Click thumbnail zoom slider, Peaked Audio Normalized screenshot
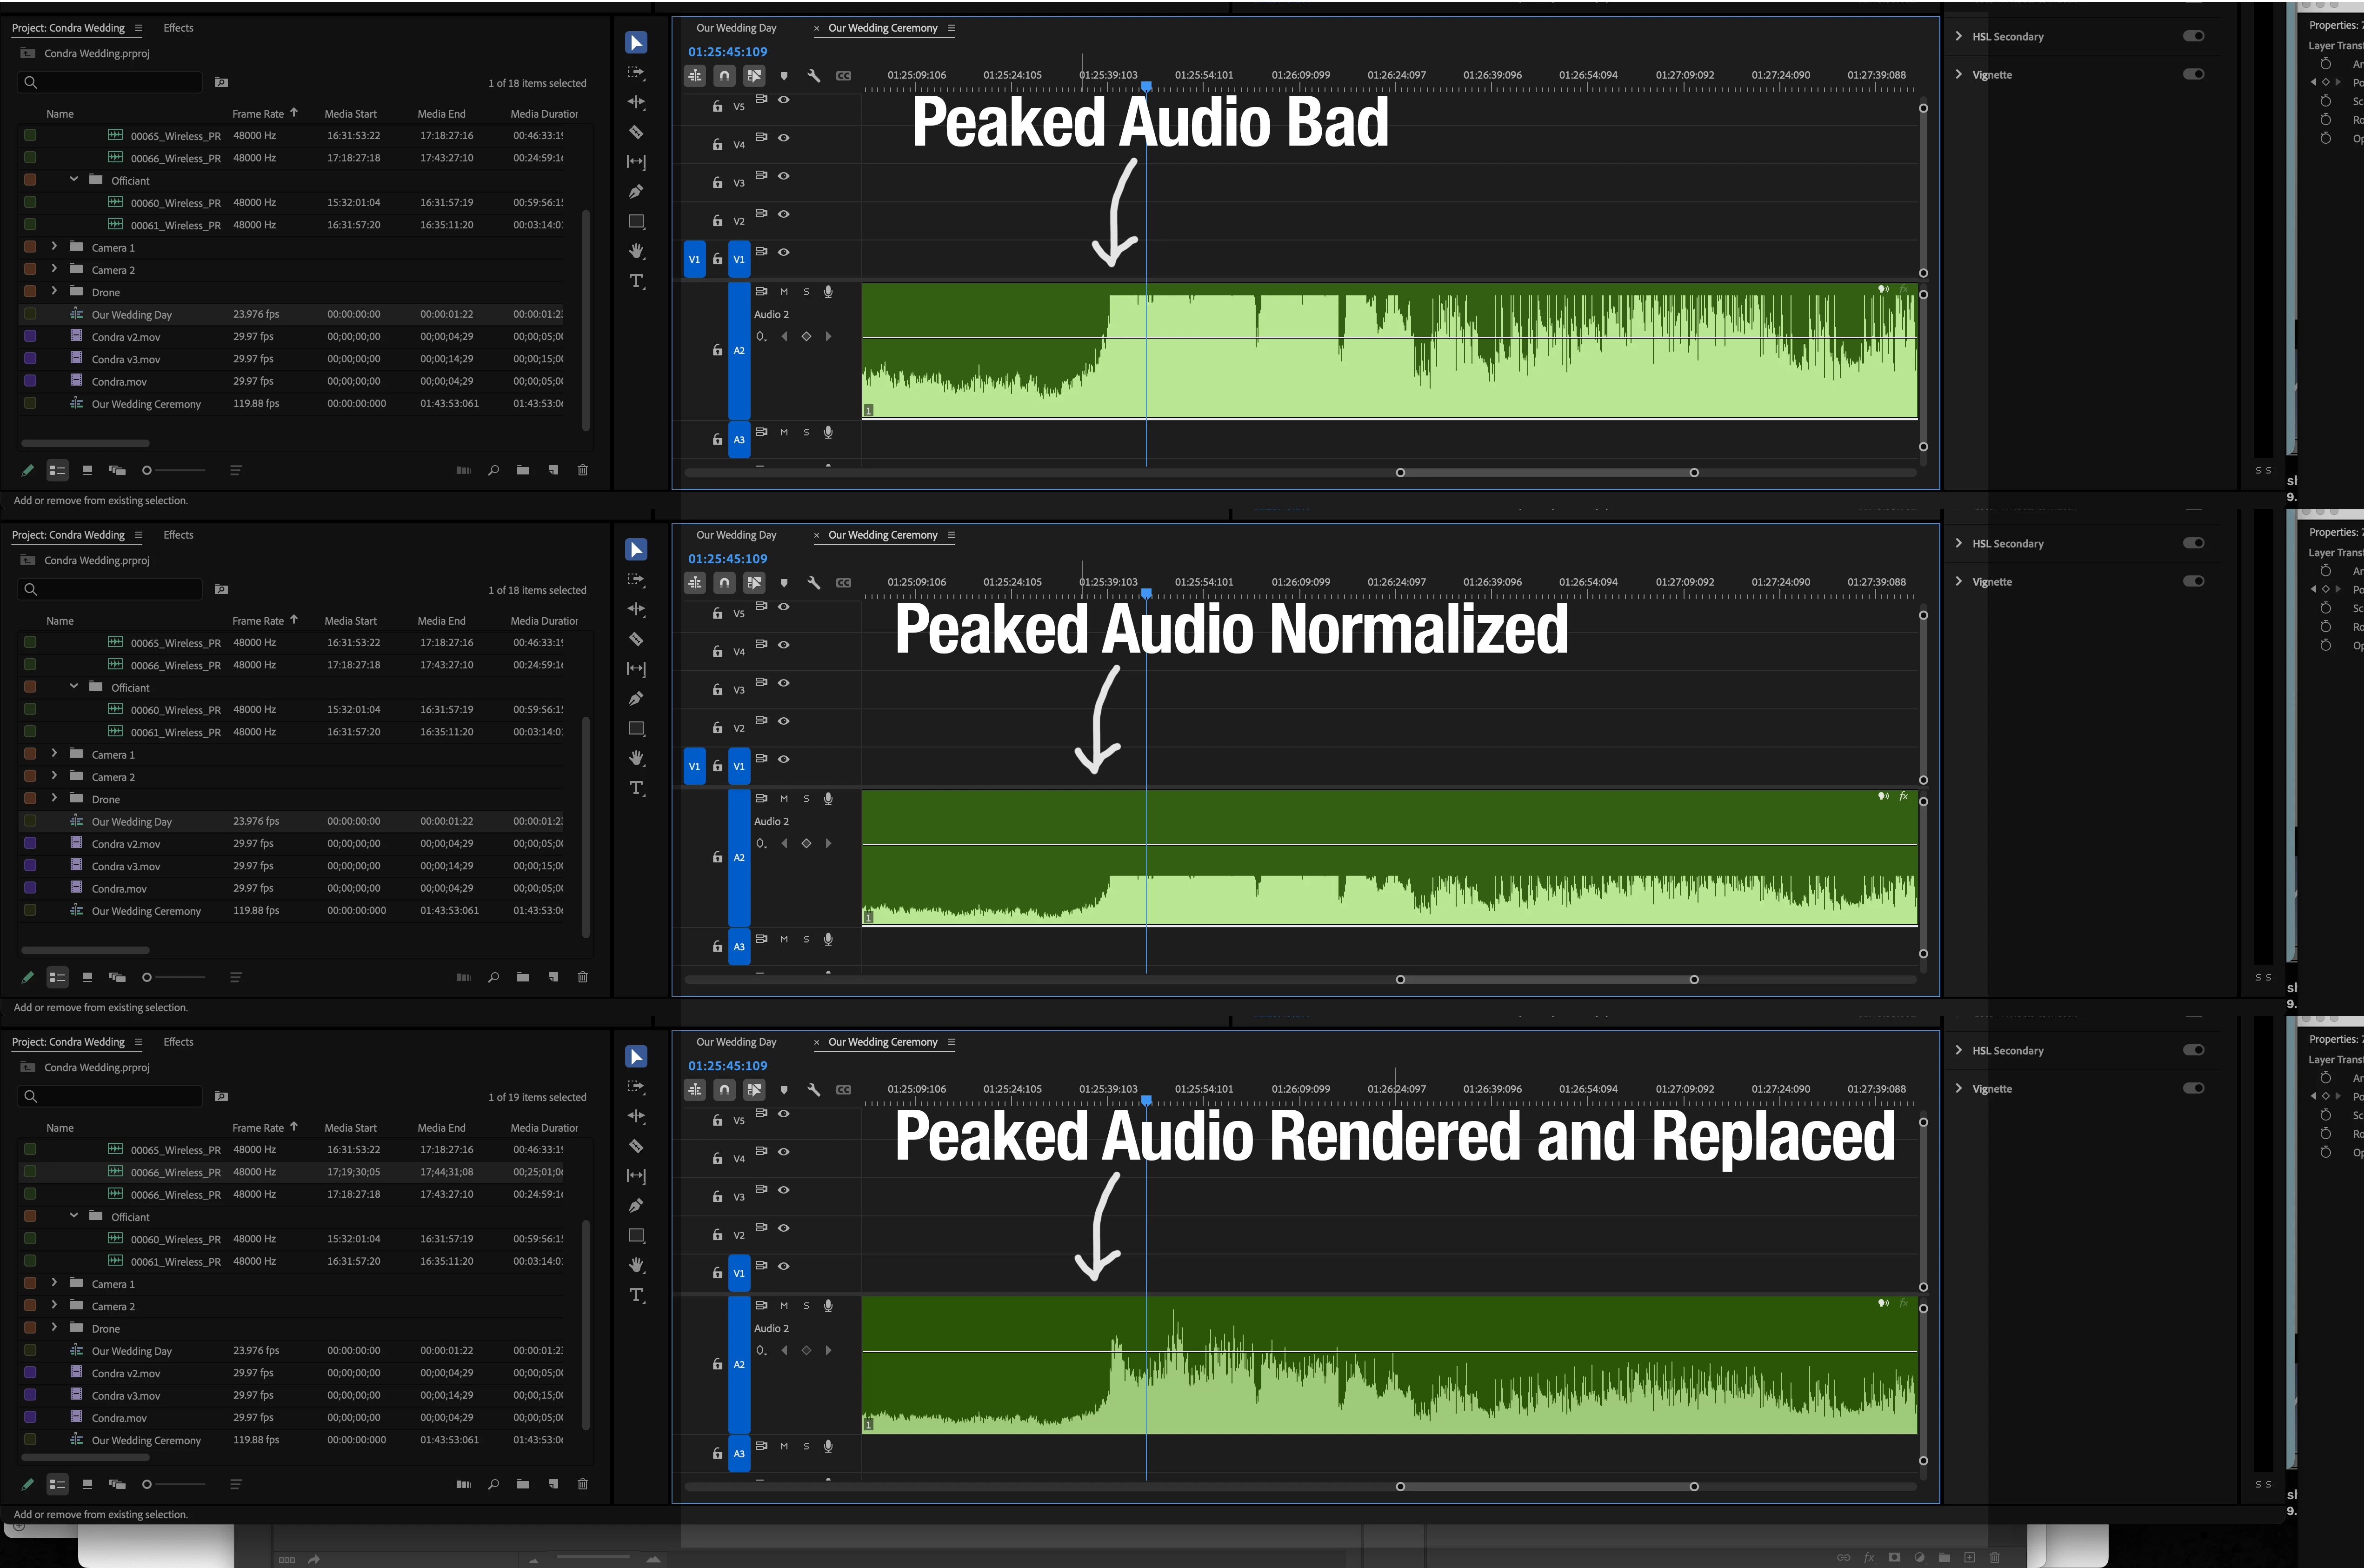Image resolution: width=2364 pixels, height=1568 pixels. coord(148,977)
